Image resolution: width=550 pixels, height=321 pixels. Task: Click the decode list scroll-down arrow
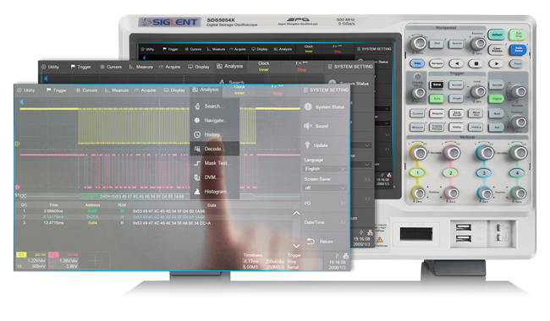click(x=296, y=246)
